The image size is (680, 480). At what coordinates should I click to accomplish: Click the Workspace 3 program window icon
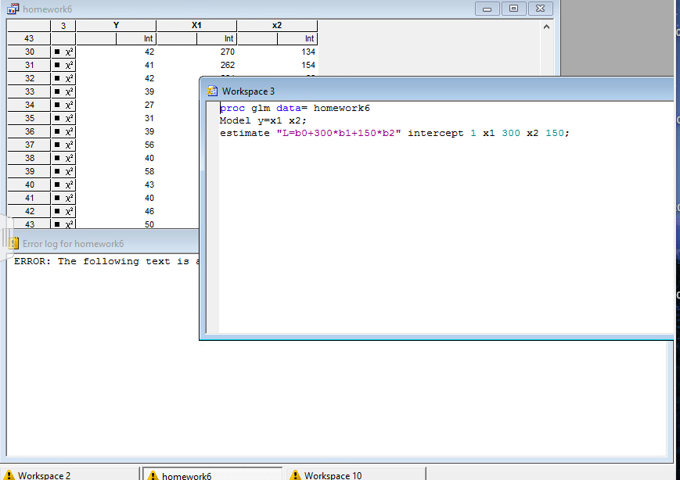(211, 91)
